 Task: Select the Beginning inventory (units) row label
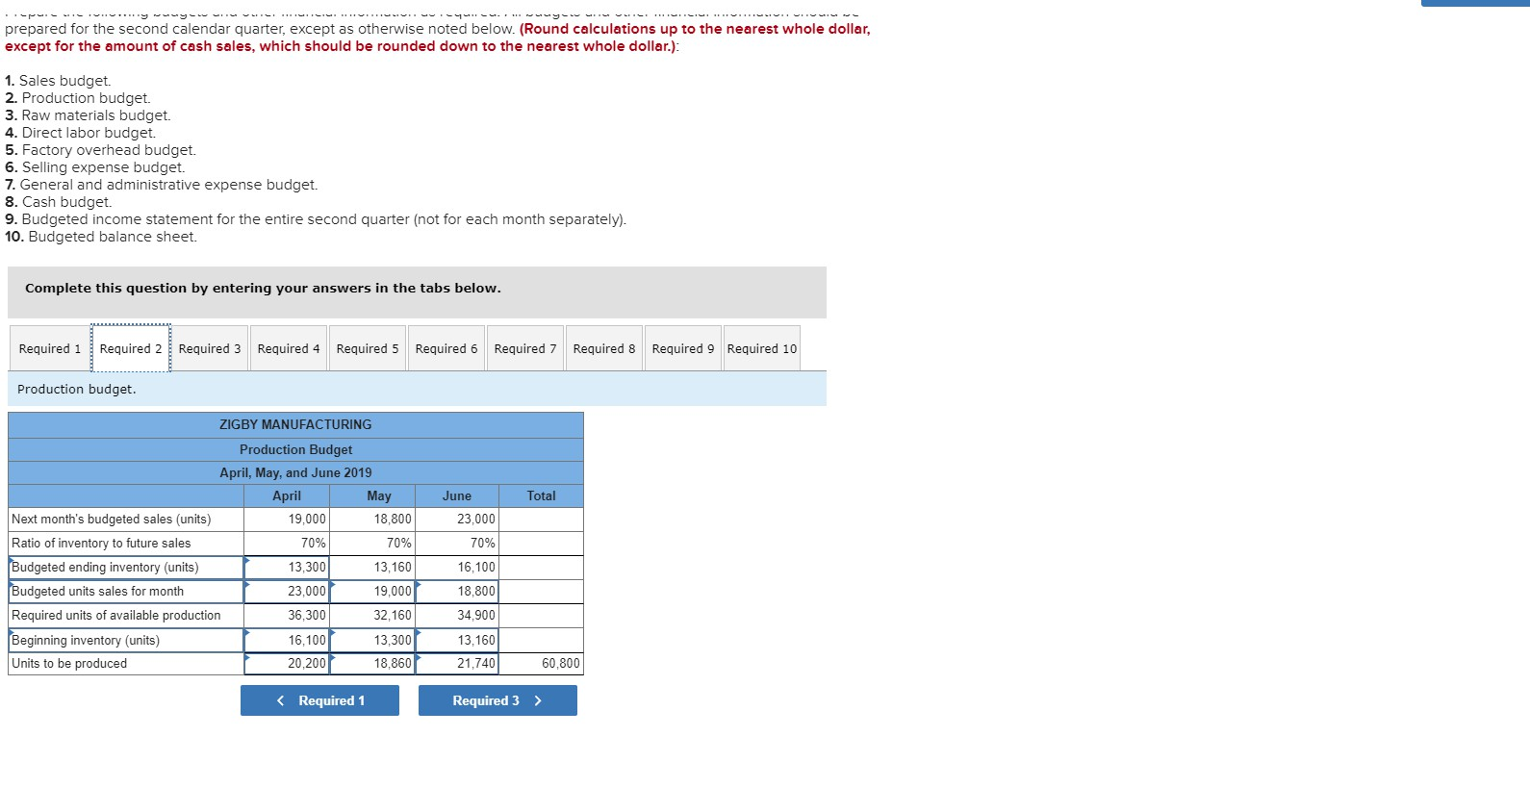point(126,640)
